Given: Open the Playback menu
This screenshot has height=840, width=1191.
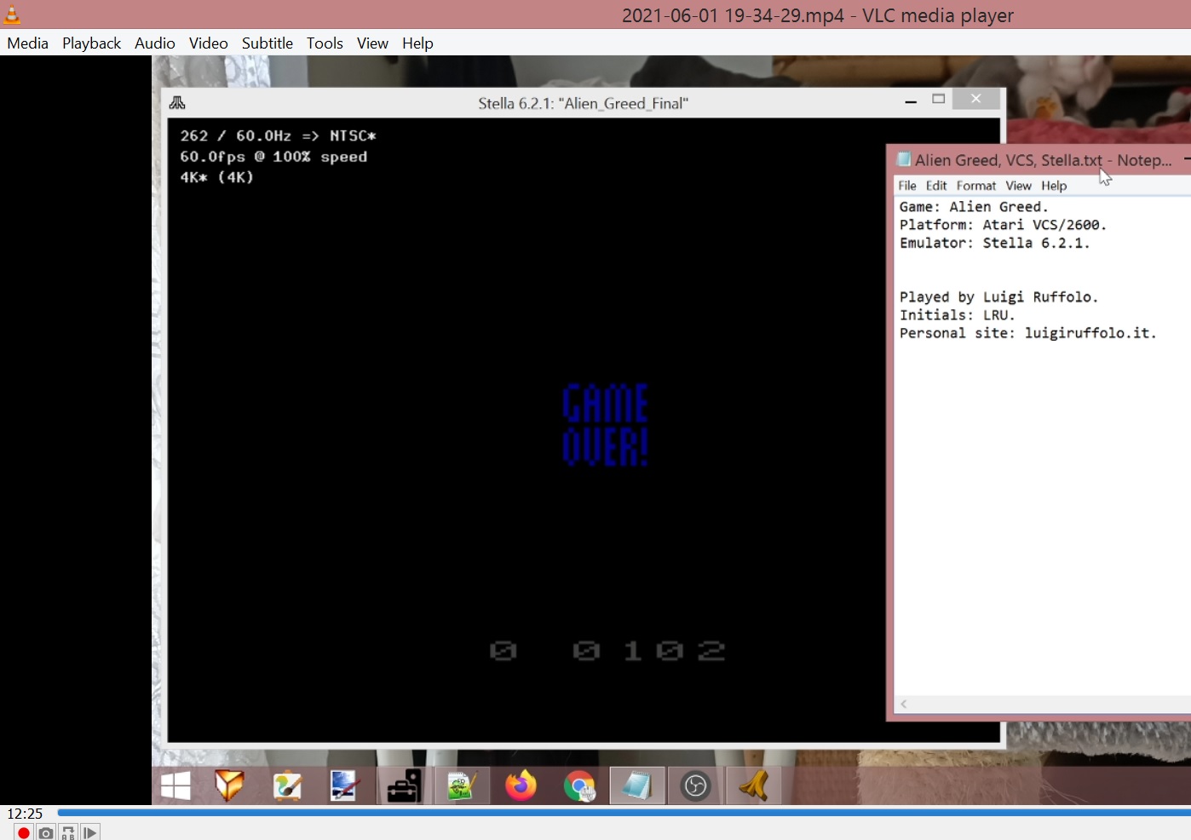Looking at the screenshot, I should click(91, 43).
